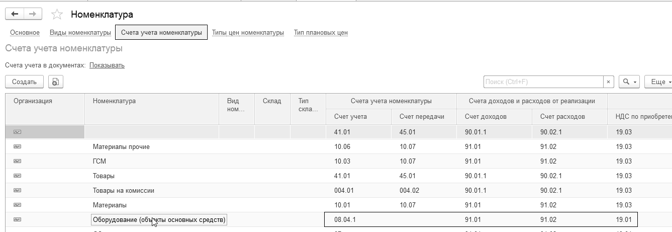
Task: Click the copy-record icon next to Создать
Action: pyautogui.click(x=55, y=82)
